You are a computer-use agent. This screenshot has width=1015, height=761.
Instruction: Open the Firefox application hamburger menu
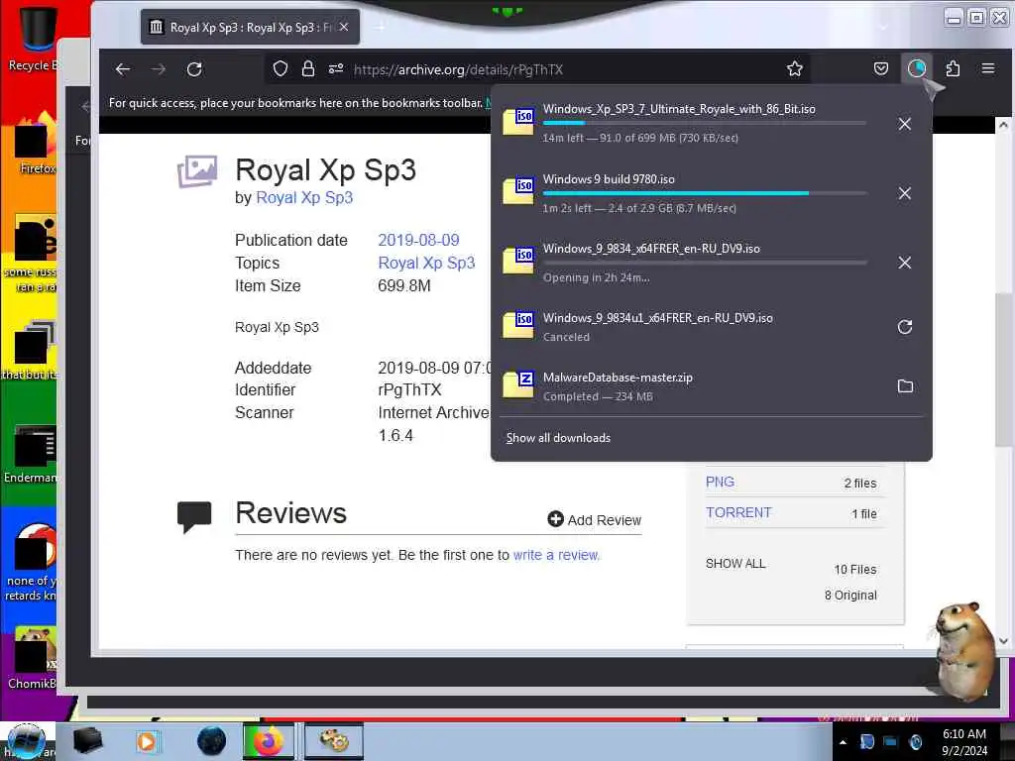988,68
